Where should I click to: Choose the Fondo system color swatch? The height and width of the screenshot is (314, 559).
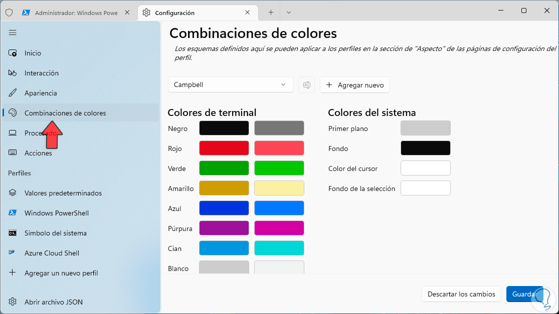pos(425,148)
